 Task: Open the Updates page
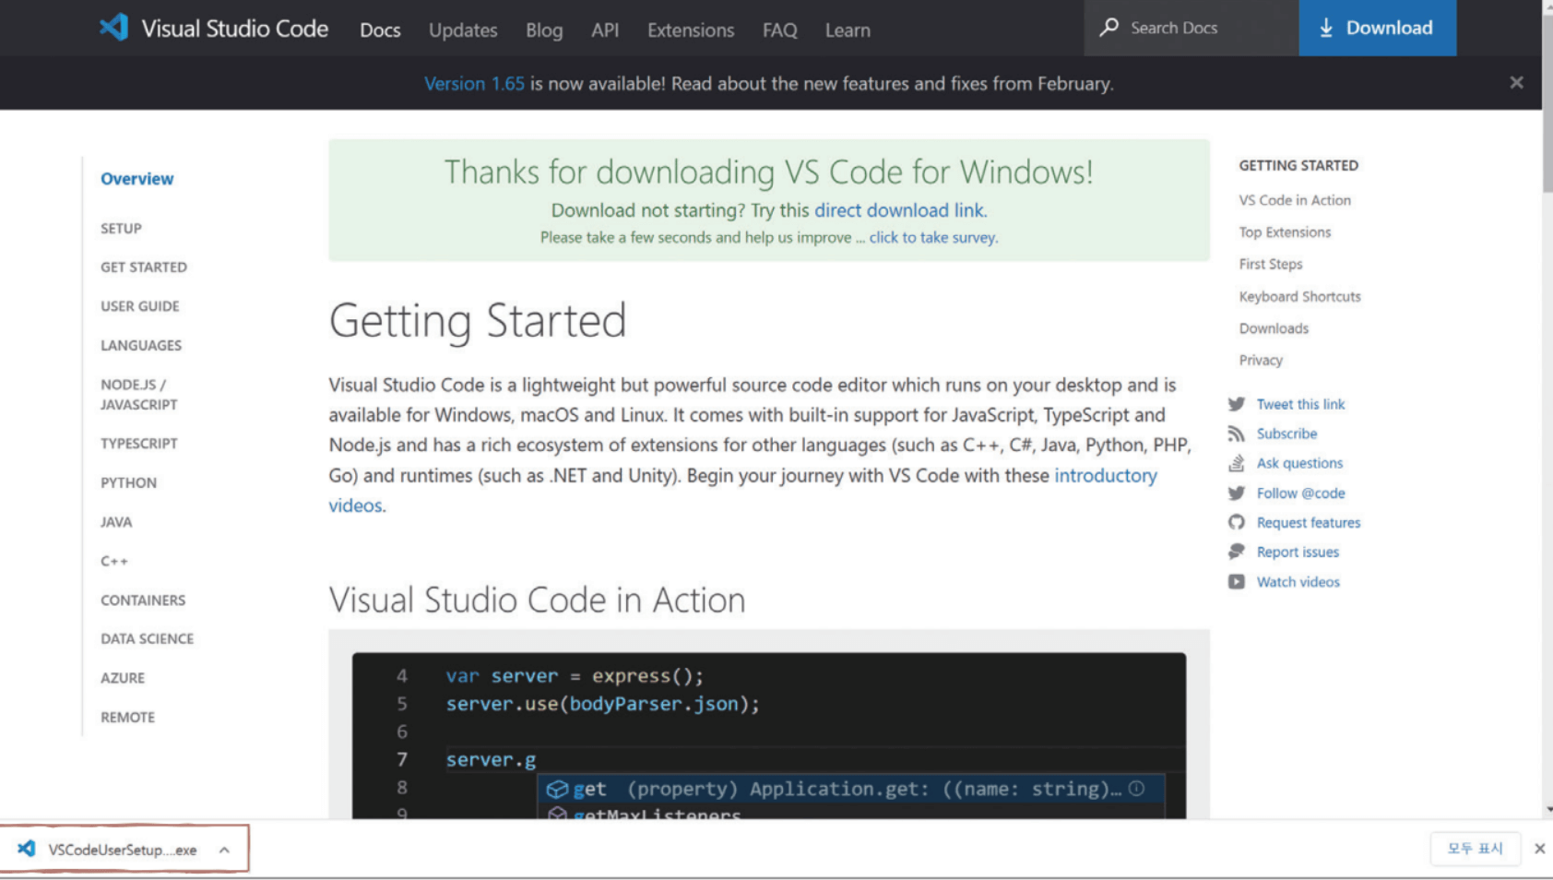pos(463,30)
